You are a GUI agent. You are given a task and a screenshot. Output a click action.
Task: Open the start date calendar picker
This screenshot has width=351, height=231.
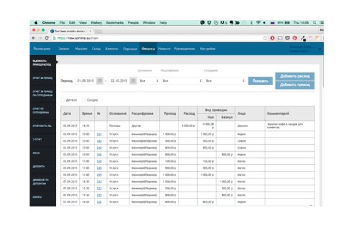tap(100, 81)
